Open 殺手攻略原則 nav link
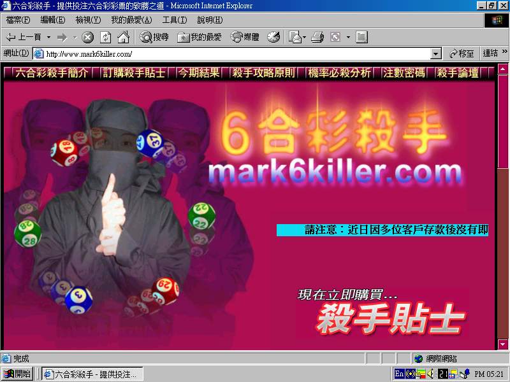This screenshot has height=382, width=510. [263, 73]
